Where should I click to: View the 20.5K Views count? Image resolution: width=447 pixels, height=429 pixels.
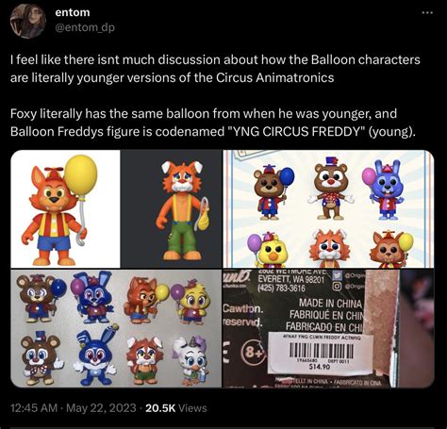tap(176, 408)
